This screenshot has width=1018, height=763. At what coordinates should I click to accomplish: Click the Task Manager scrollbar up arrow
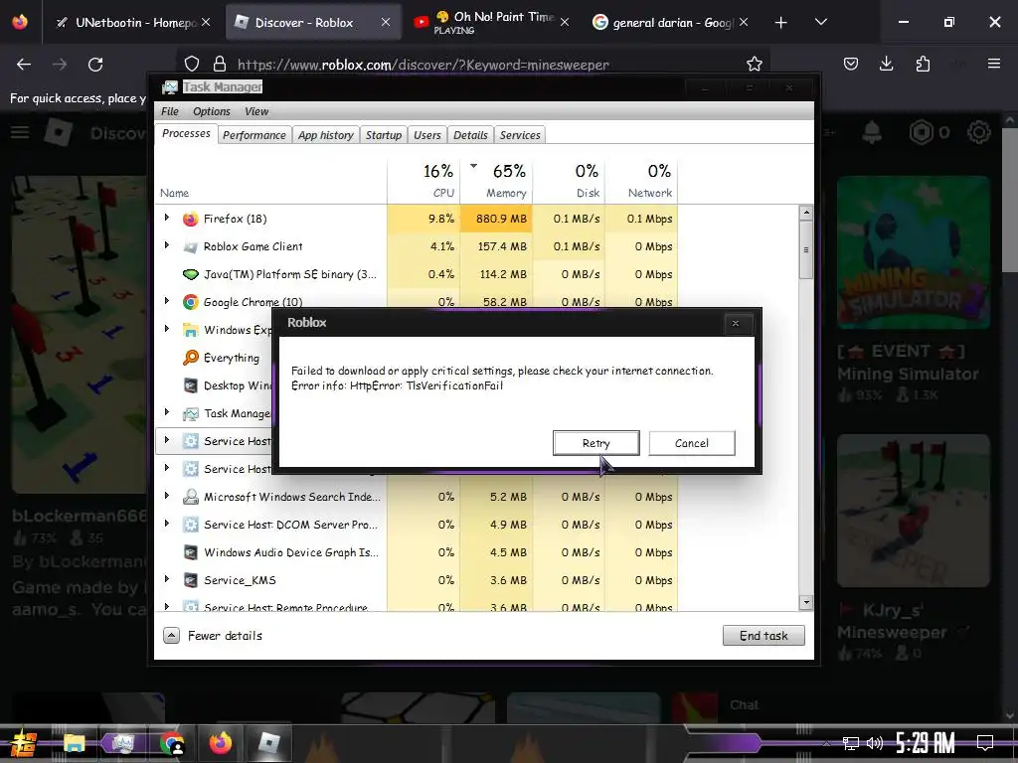(805, 213)
